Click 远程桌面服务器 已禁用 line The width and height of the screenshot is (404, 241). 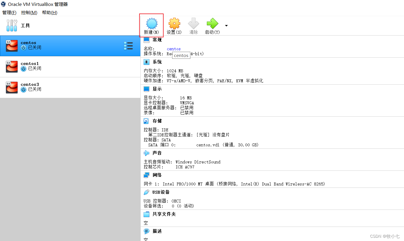(x=168, y=108)
